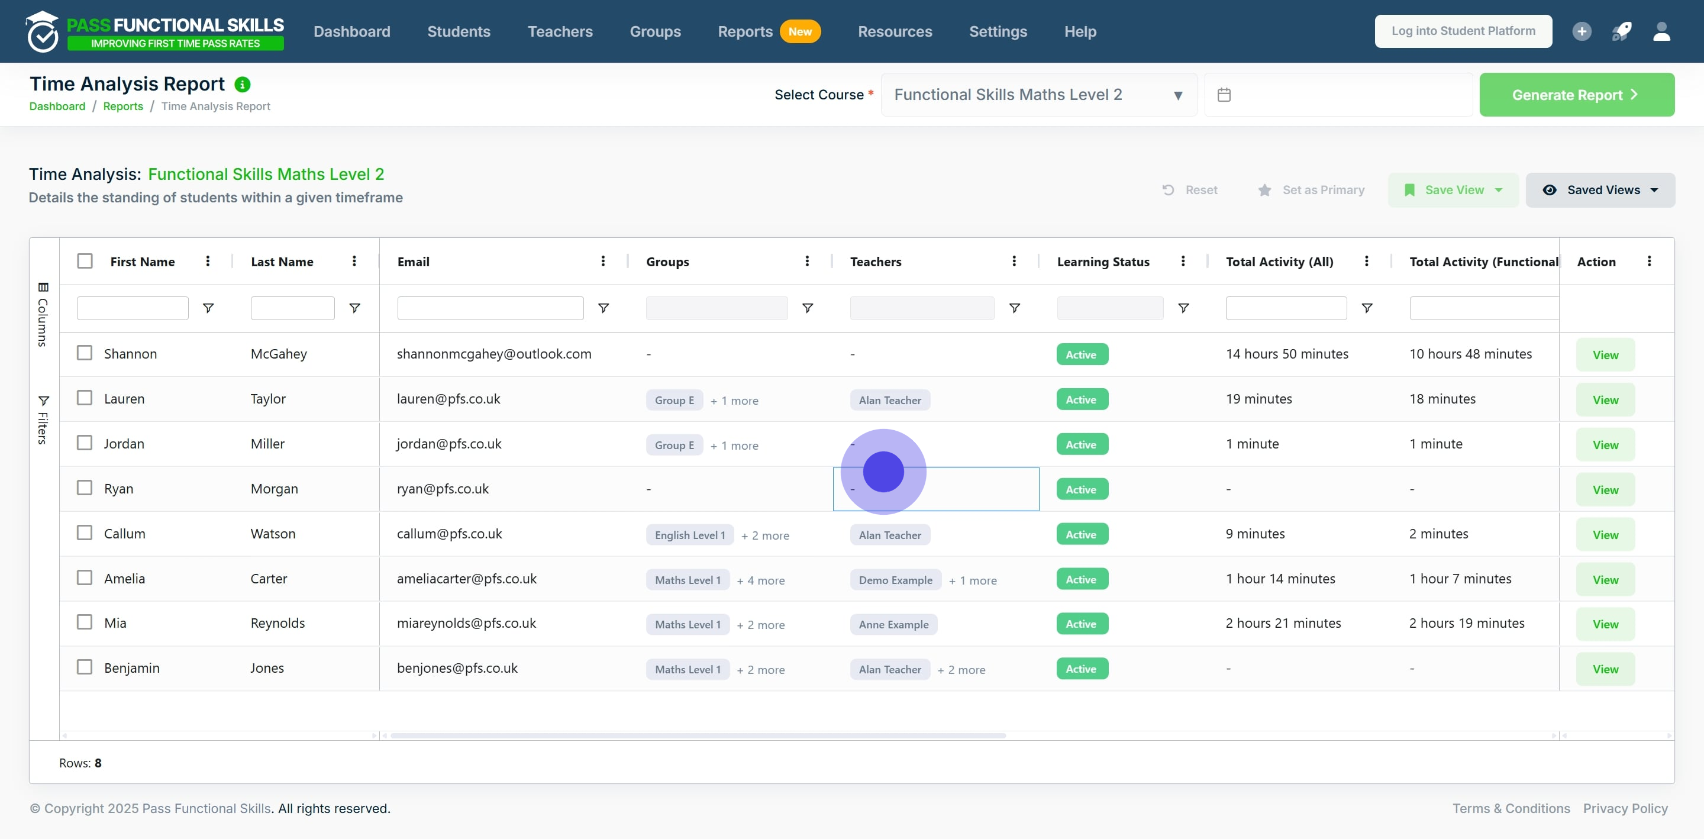
Task: Click the Reset view icon
Action: 1168,190
